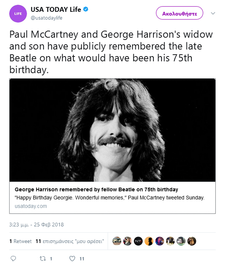Image resolution: width=229 pixels, height=267 pixels.
Task: Click the reply speech bubble icon
Action: tap(13, 259)
